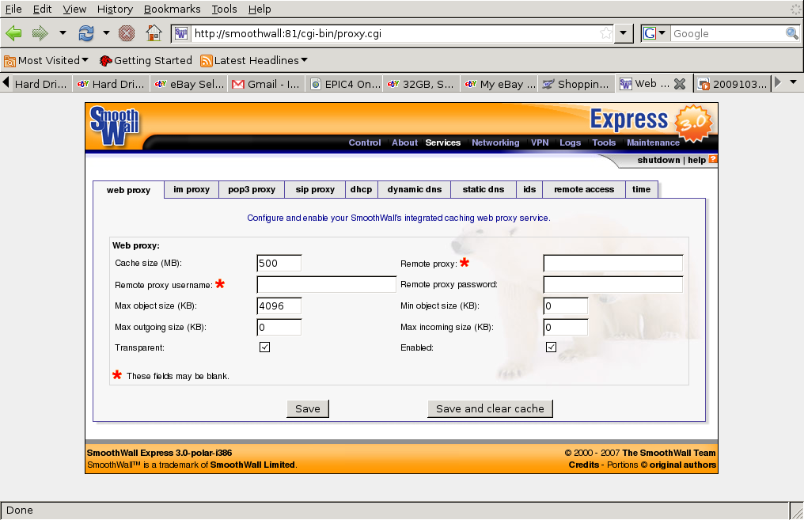Click the Stop loading icon

(126, 33)
